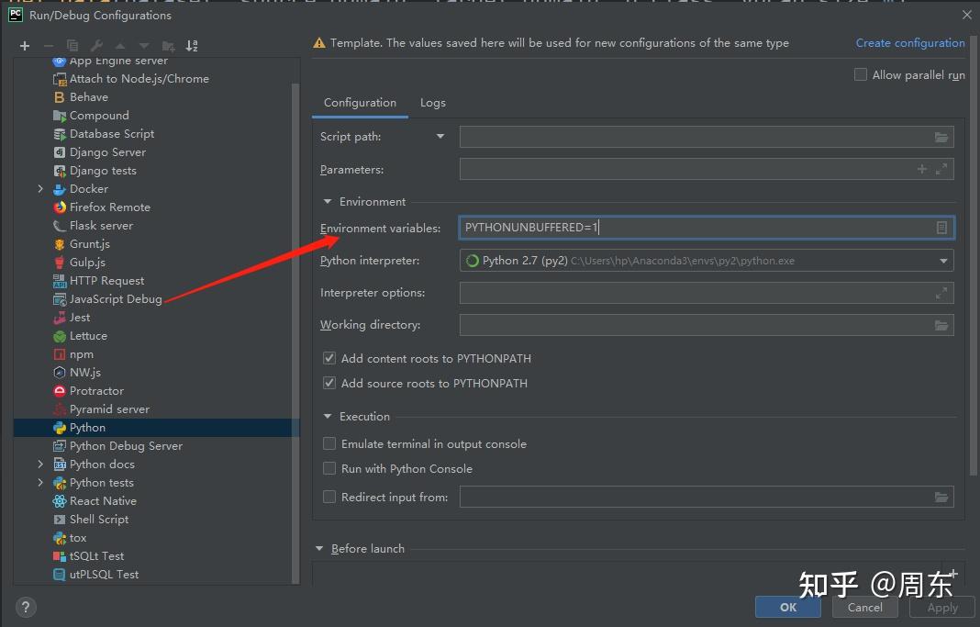The image size is (980, 627).
Task: Expand the Parameters field icon
Action: click(x=941, y=169)
